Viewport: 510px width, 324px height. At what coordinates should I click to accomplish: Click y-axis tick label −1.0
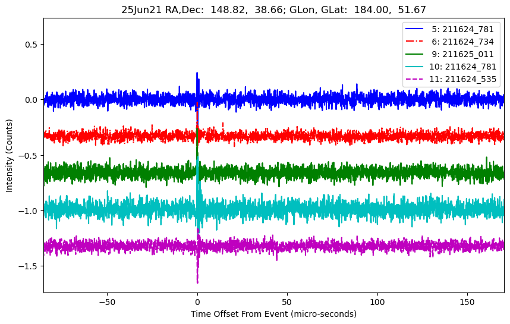[29, 211]
